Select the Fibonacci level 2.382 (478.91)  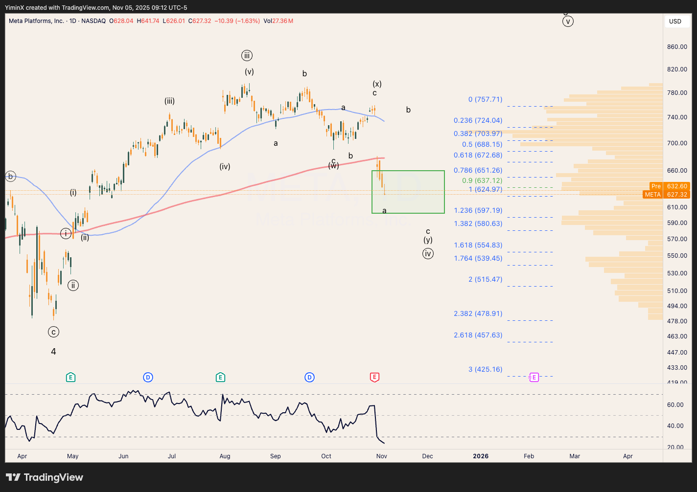(x=478, y=313)
